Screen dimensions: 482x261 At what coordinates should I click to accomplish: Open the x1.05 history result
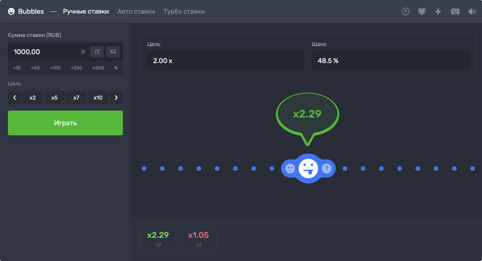coord(198,239)
